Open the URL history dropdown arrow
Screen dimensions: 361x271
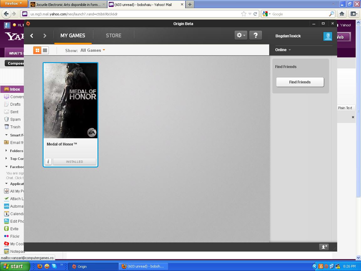point(250,14)
